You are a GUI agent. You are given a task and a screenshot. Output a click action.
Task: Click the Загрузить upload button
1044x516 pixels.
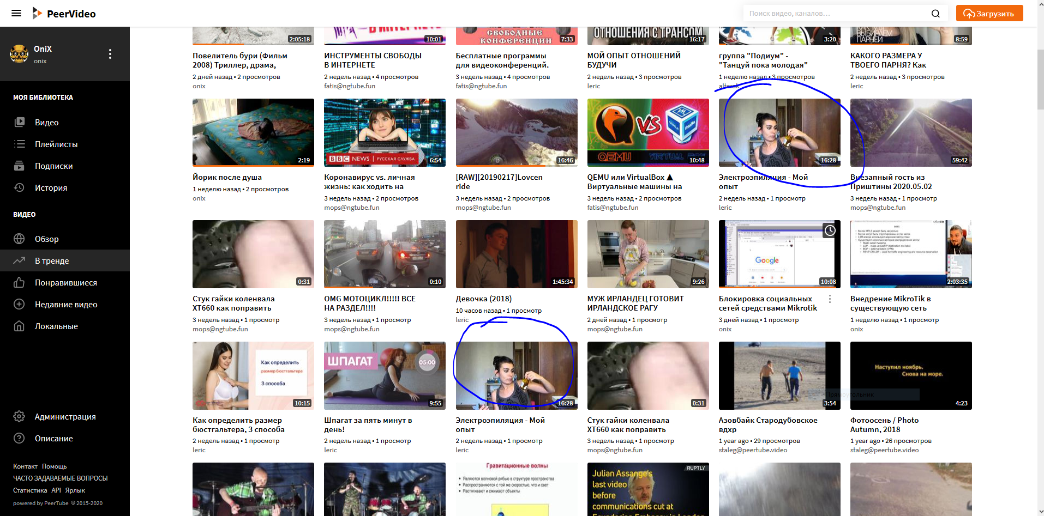tap(989, 13)
